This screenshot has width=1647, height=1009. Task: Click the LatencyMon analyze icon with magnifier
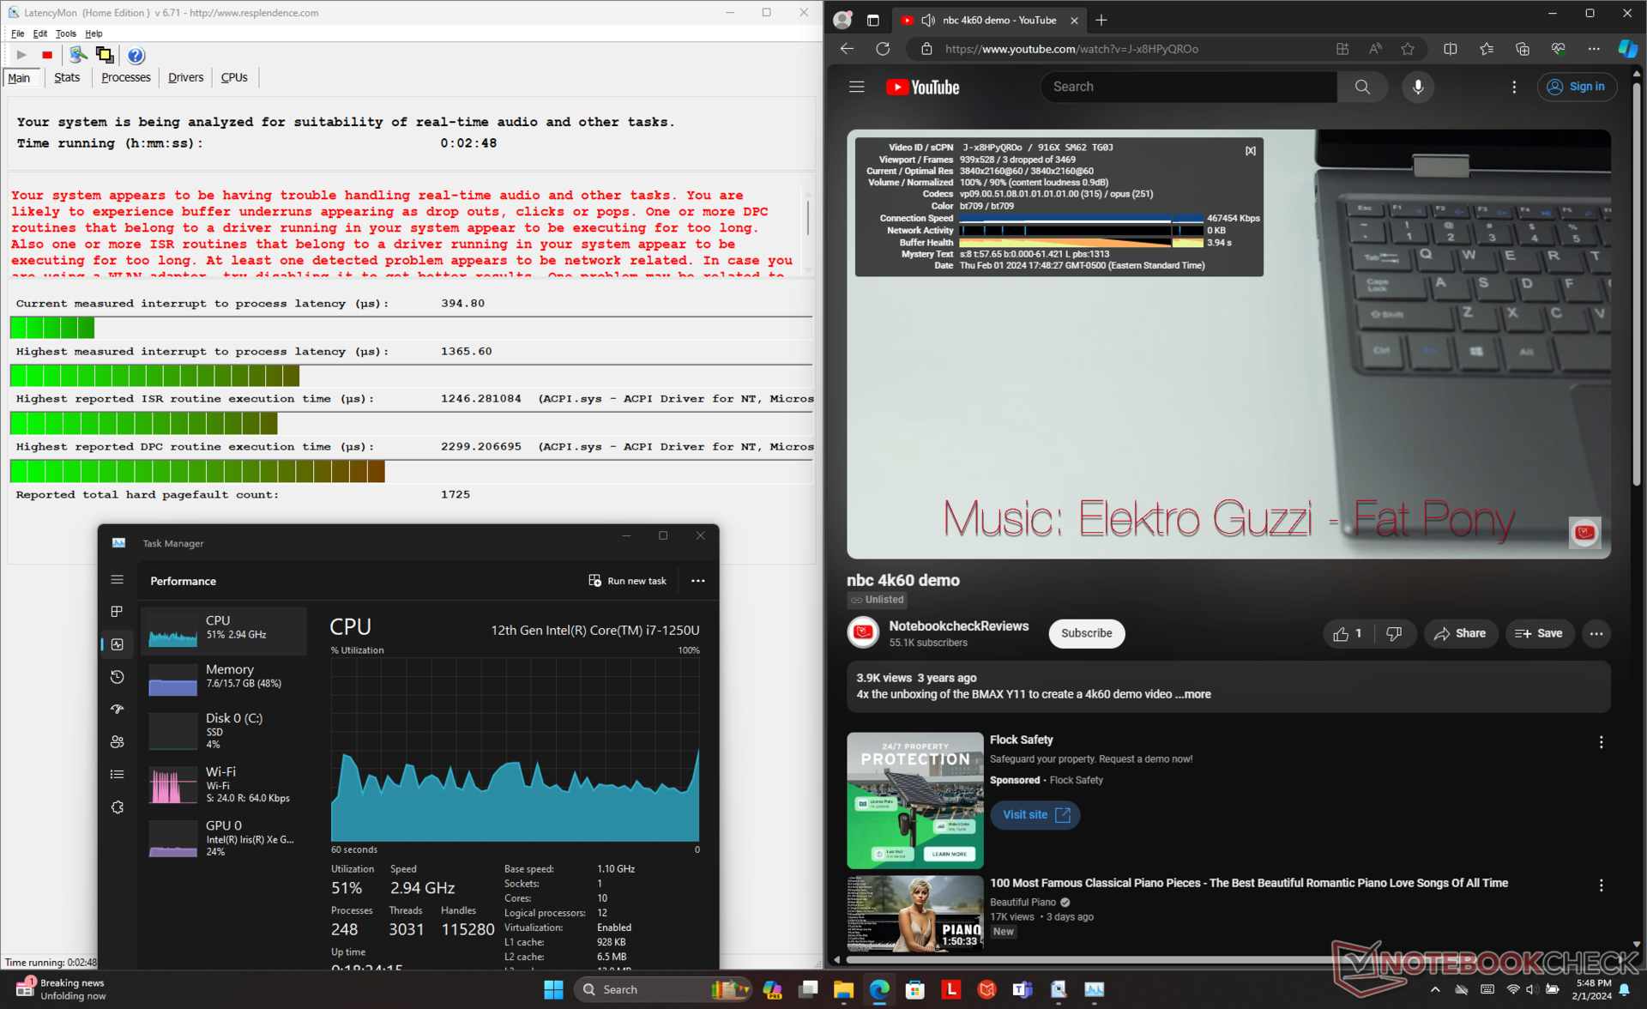[78, 55]
